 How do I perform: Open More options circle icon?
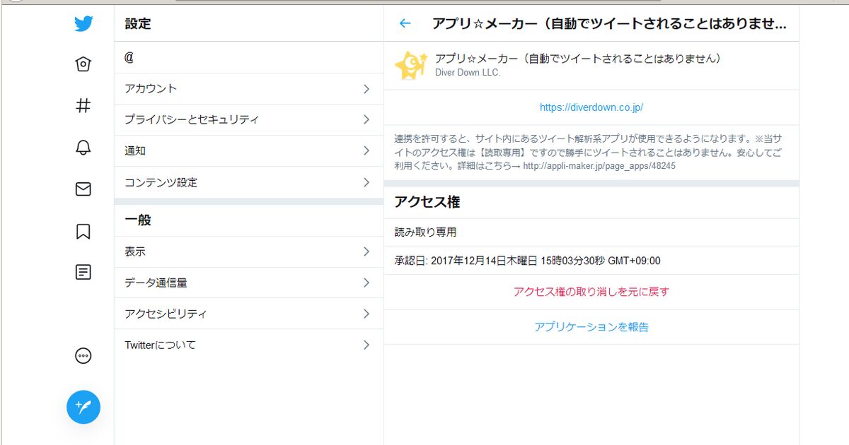pos(83,355)
